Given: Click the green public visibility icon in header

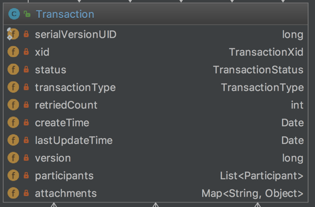Looking at the screenshot, I should click(x=27, y=14).
